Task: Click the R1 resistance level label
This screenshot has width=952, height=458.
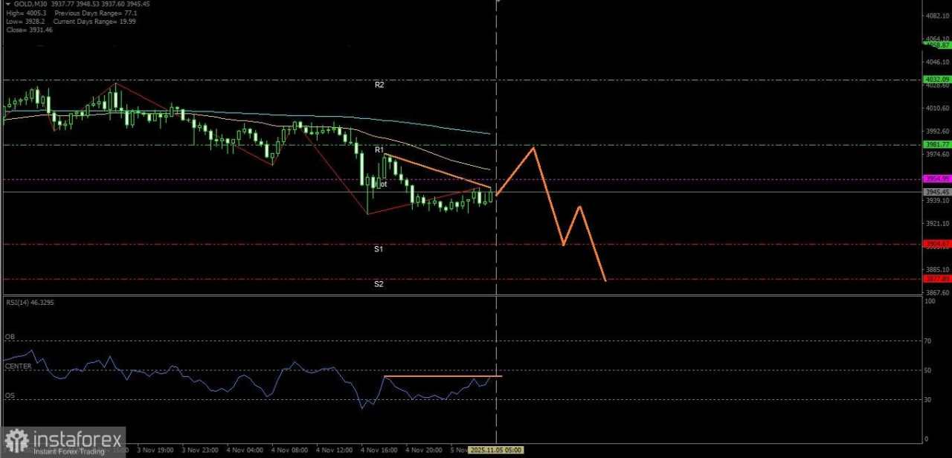Action: point(379,149)
